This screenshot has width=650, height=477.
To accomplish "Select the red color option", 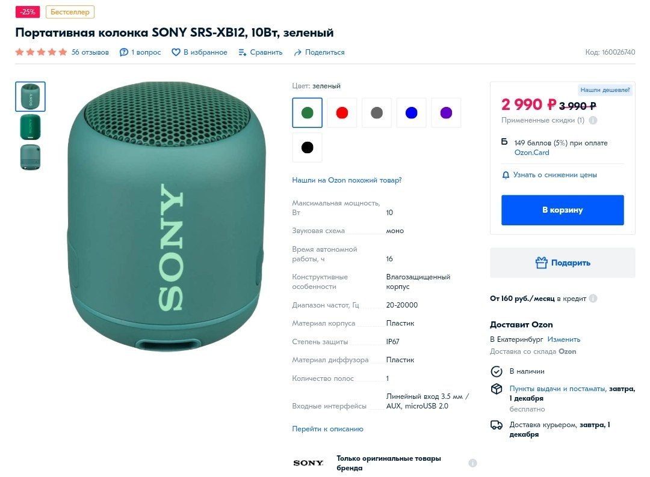I will click(342, 113).
